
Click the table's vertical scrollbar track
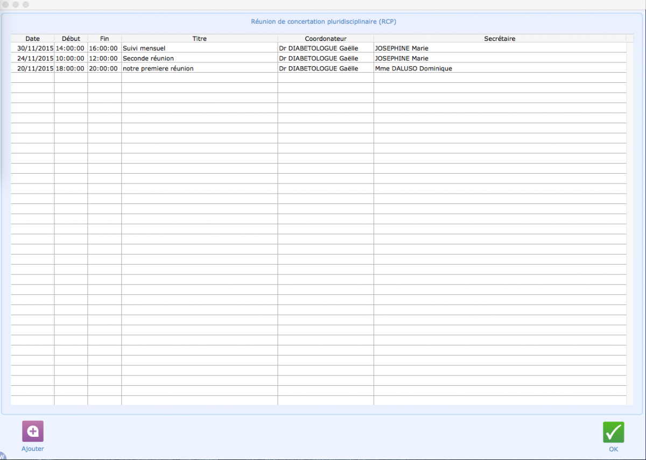(630, 223)
